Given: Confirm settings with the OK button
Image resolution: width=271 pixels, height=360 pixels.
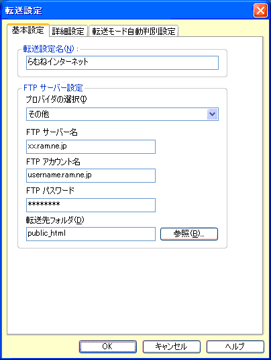Looking at the screenshot, I should tap(108, 347).
